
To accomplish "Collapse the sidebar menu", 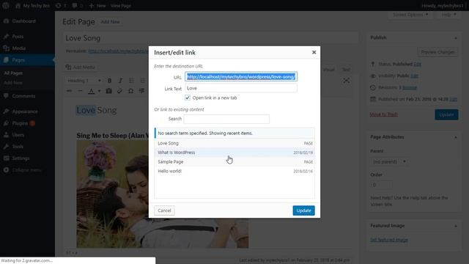I will (x=23, y=169).
